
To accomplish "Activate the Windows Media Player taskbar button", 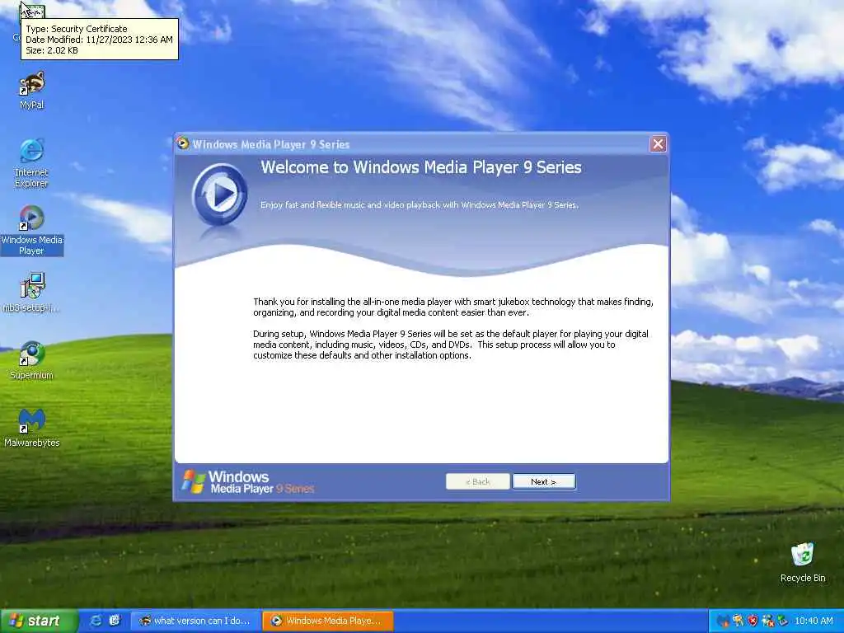I will point(328,621).
